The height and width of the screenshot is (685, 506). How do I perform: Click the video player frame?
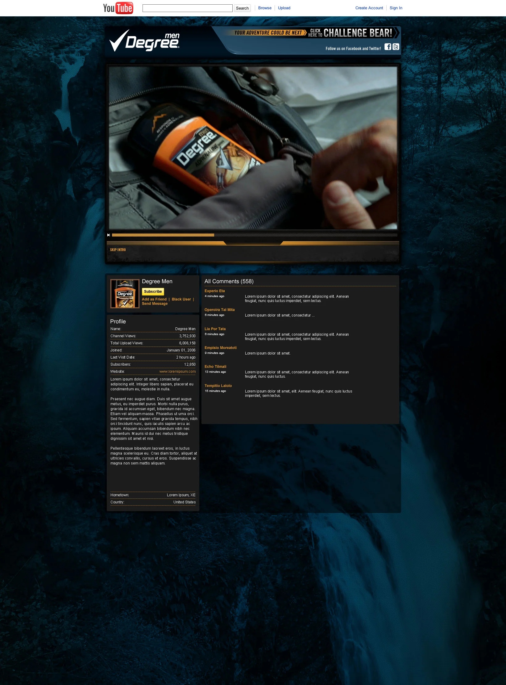[x=253, y=148]
